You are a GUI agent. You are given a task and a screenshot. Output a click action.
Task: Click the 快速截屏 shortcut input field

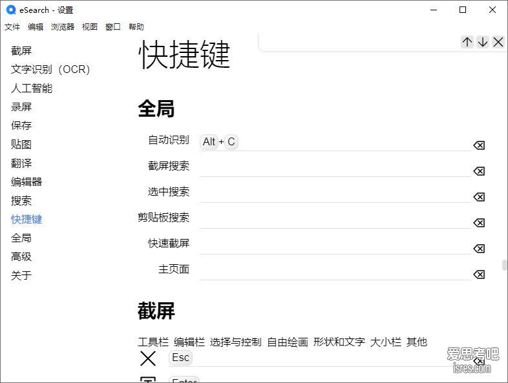(x=335, y=246)
